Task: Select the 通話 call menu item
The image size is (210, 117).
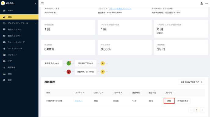Action: coord(19,17)
